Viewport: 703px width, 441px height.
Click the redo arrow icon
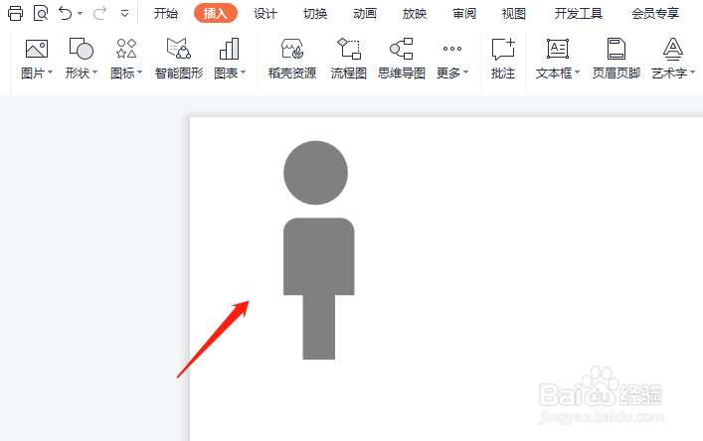click(x=99, y=14)
